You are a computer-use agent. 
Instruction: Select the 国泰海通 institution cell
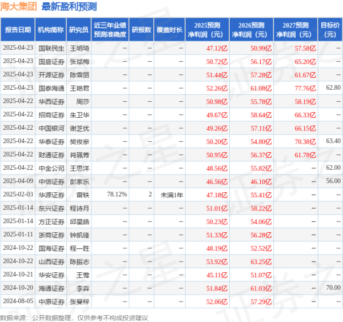(51, 88)
